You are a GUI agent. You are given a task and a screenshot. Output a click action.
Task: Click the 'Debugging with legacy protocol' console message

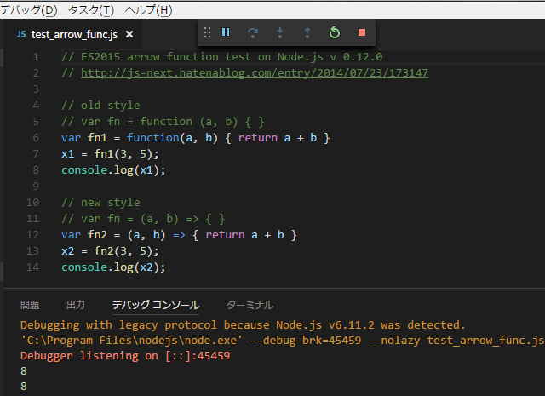pyautogui.click(x=243, y=325)
